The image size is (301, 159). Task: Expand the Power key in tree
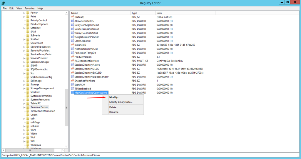[x=24, y=13]
